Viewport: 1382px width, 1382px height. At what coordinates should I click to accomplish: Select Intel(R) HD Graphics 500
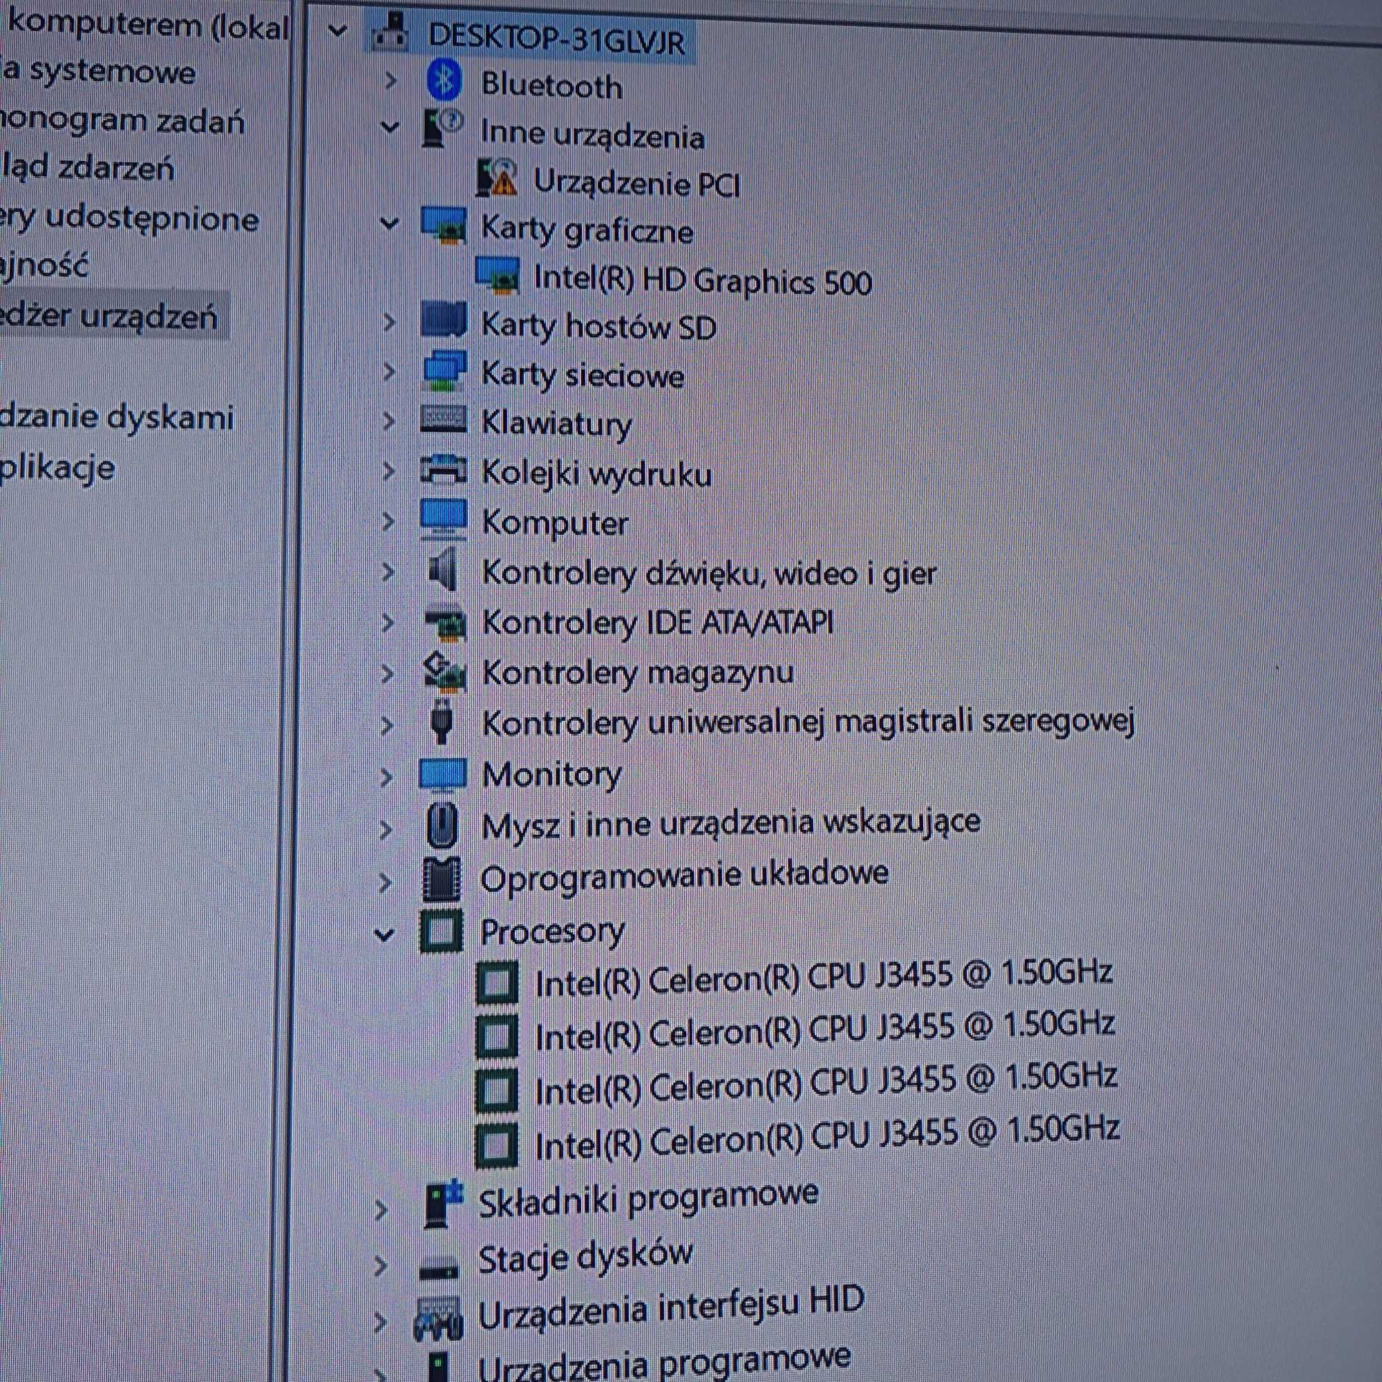703,280
